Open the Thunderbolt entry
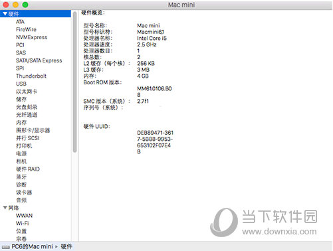 tap(31, 76)
